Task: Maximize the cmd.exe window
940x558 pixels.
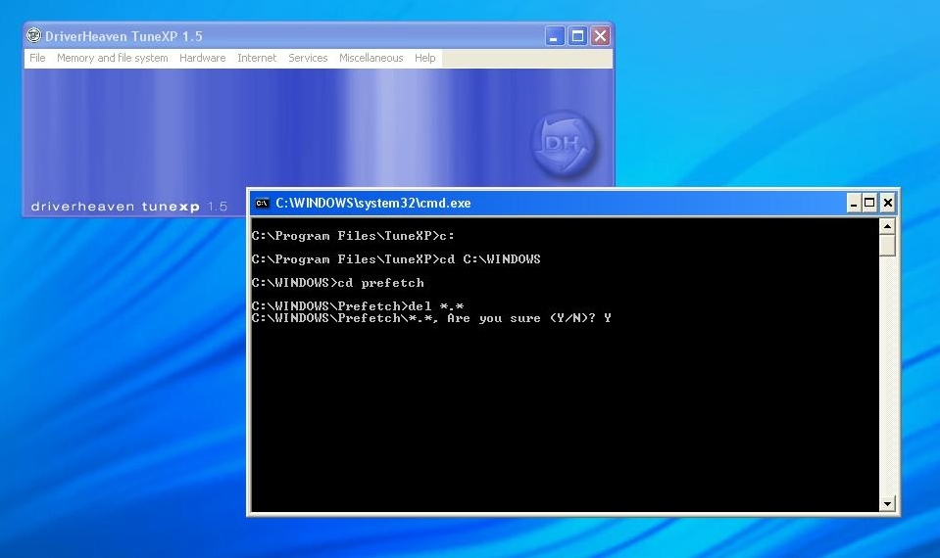Action: coord(869,204)
